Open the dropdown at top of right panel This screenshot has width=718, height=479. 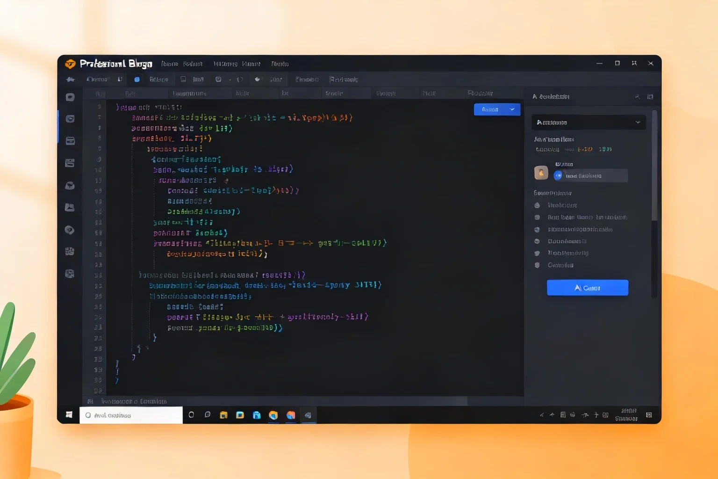pyautogui.click(x=589, y=123)
